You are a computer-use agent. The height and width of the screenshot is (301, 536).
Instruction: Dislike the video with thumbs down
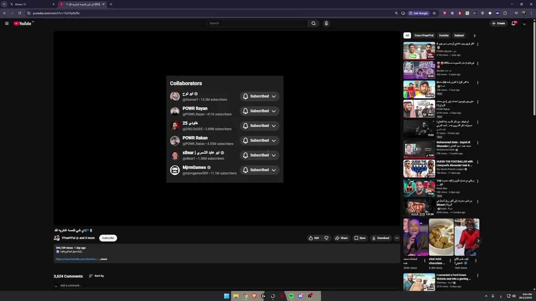click(326, 238)
